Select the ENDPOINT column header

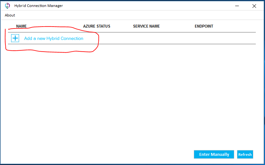pos(204,26)
